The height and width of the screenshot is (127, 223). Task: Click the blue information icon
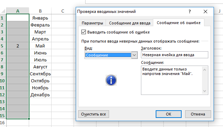pos(111,80)
